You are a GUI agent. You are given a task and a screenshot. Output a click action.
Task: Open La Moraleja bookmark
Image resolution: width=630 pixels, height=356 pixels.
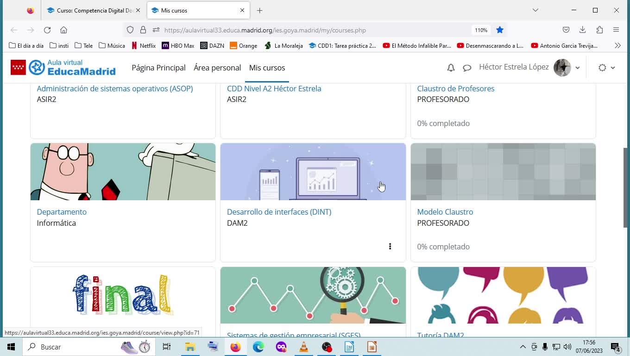pyautogui.click(x=283, y=45)
